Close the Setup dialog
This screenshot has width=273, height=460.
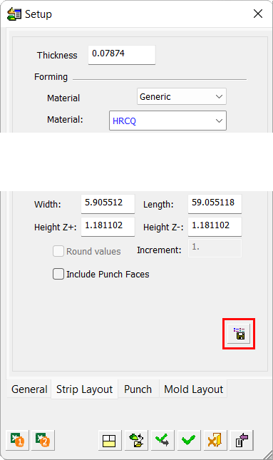[258, 14]
